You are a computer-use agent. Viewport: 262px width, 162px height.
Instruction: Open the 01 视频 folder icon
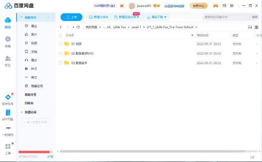click(x=67, y=44)
